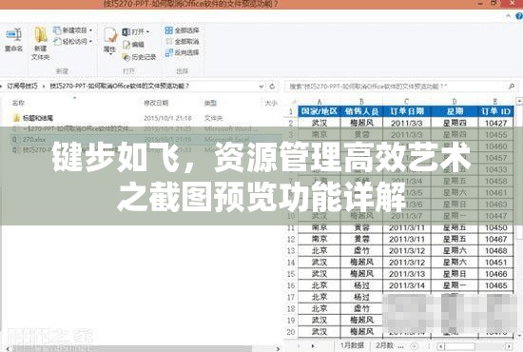Expand the 打开 (Open) split dropdown
Screen dimensions: 523x352
point(147,32)
